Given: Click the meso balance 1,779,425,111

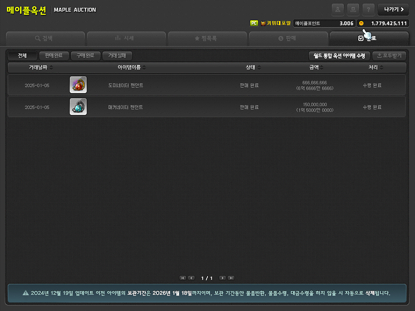Looking at the screenshot, I should [389, 23].
